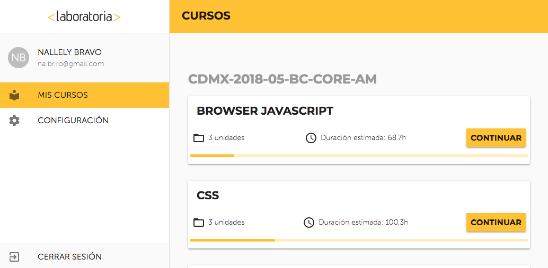Click the Browser JavaScript progress bar

point(359,156)
